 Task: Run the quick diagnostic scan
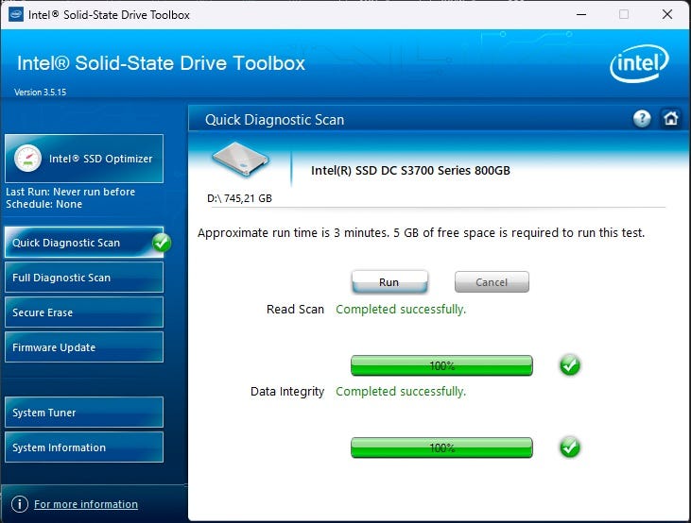[x=389, y=281]
